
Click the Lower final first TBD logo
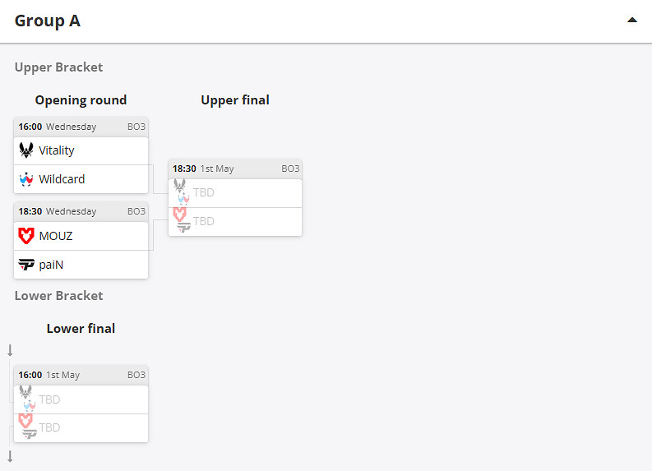pyautogui.click(x=27, y=399)
